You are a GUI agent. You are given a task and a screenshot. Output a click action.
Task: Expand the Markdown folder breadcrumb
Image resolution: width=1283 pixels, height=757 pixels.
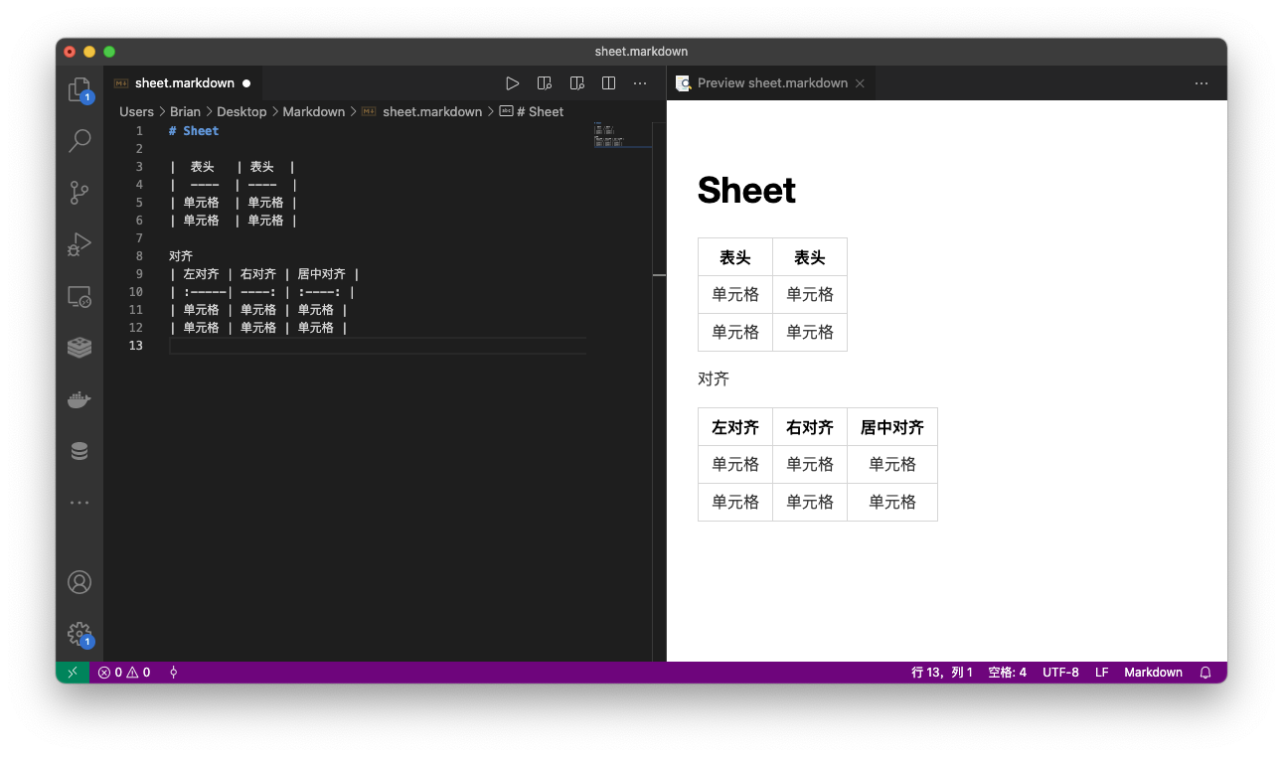pyautogui.click(x=314, y=112)
